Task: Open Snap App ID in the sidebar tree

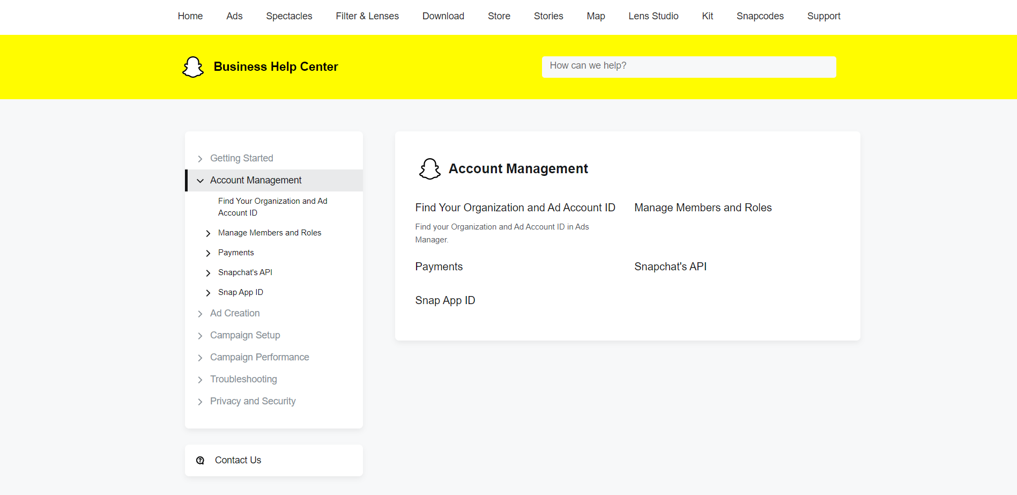Action: pos(241,292)
